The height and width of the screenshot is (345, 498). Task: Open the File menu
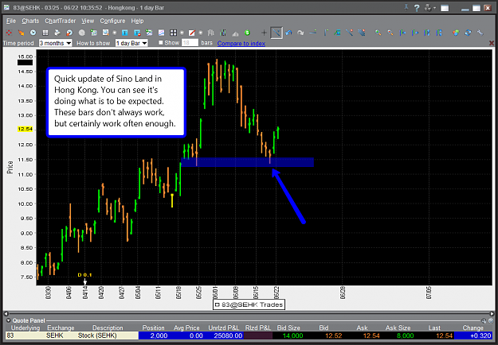point(11,21)
